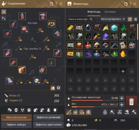Switch to the Премиум tab

[110, 12]
